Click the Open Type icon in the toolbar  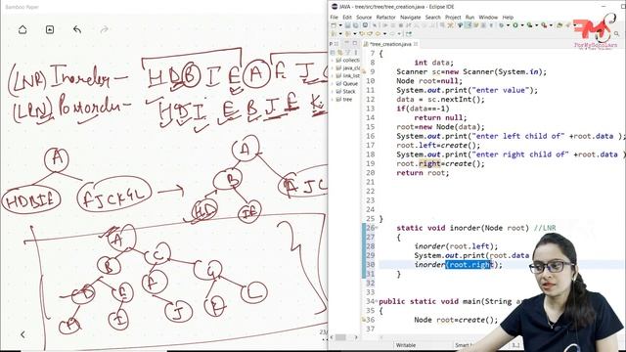pyautogui.click(x=559, y=25)
